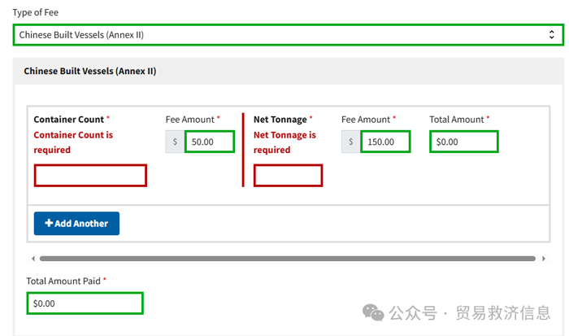Click the left scroll arrow
The image size is (569, 336).
(x=33, y=259)
